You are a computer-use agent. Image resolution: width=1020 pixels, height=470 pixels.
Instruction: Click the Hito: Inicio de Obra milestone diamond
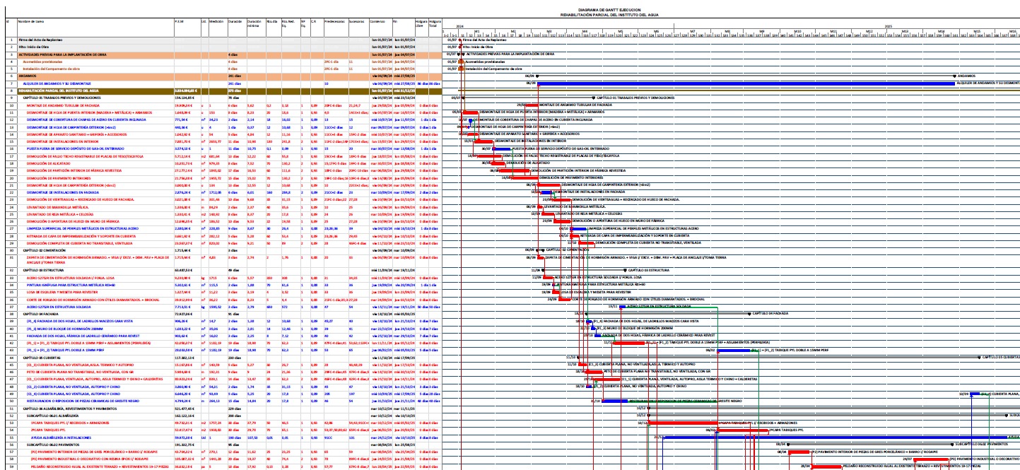pyautogui.click(x=460, y=47)
